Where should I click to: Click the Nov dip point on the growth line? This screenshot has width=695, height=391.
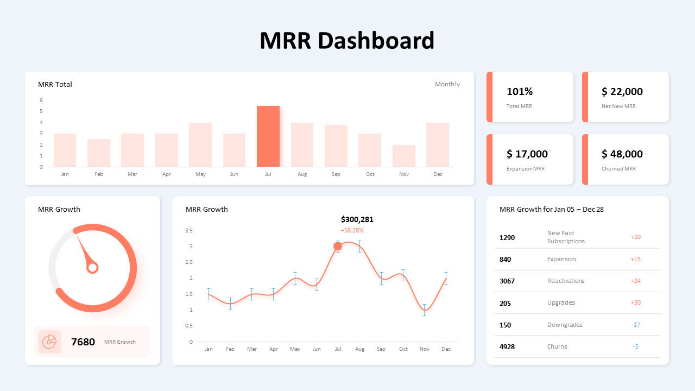tap(425, 311)
